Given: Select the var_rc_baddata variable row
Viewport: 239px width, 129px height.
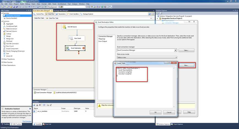Looking at the screenshot, I should [63, 111].
